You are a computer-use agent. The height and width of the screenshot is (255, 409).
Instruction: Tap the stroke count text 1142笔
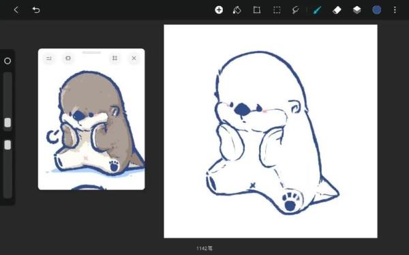[204, 248]
